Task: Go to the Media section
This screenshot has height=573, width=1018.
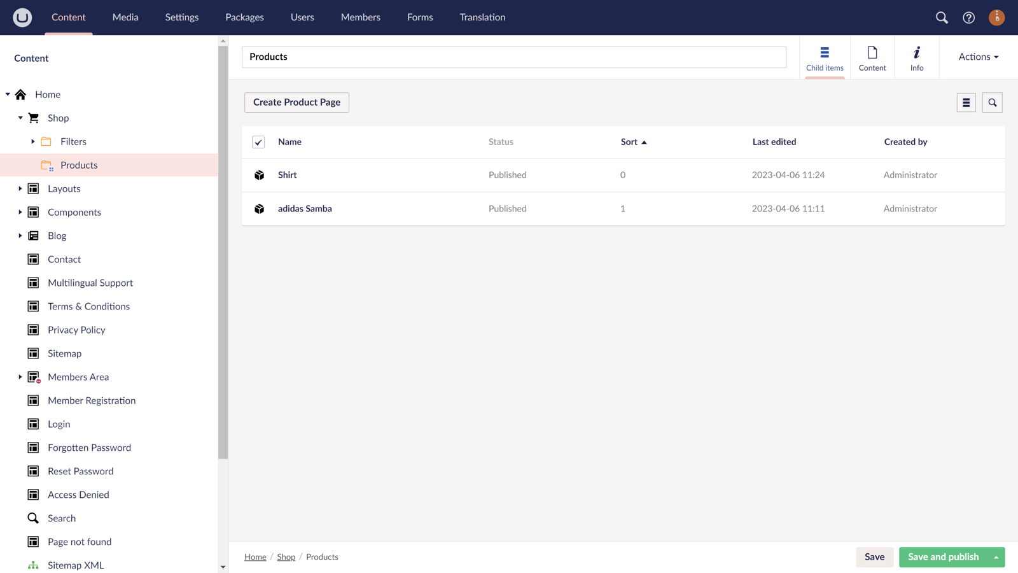Action: (x=125, y=17)
